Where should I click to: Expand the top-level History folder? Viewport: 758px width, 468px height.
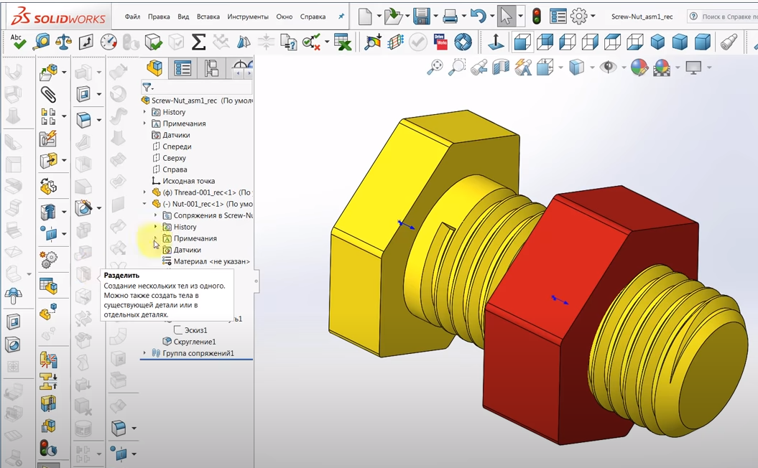[144, 112]
